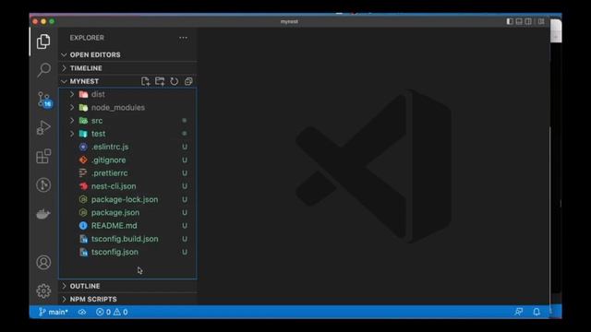The image size is (591, 332).
Task: Click the cloud sync icon in status bar
Action: point(82,312)
